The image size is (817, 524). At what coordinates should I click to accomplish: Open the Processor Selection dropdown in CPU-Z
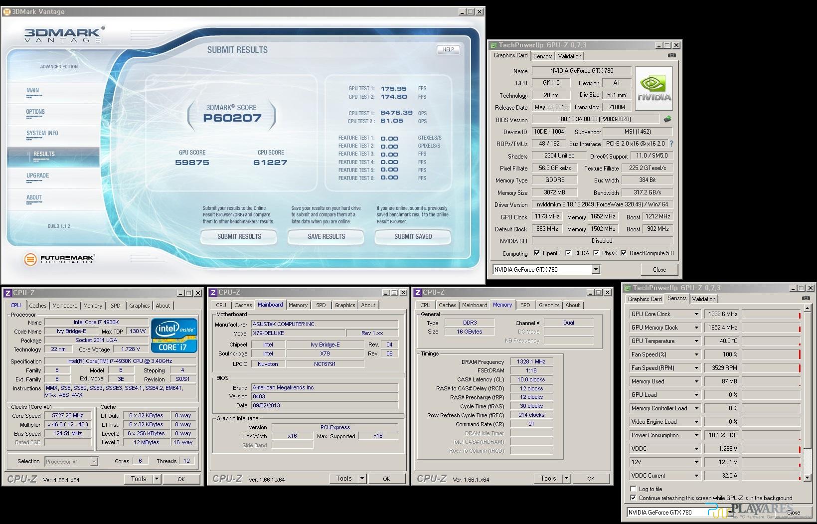(x=94, y=462)
